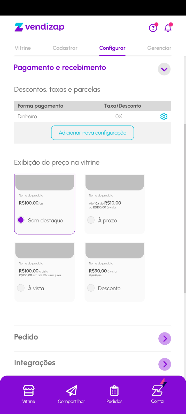Select the À prazo price display option
The height and width of the screenshot is (414, 186).
[x=91, y=220]
